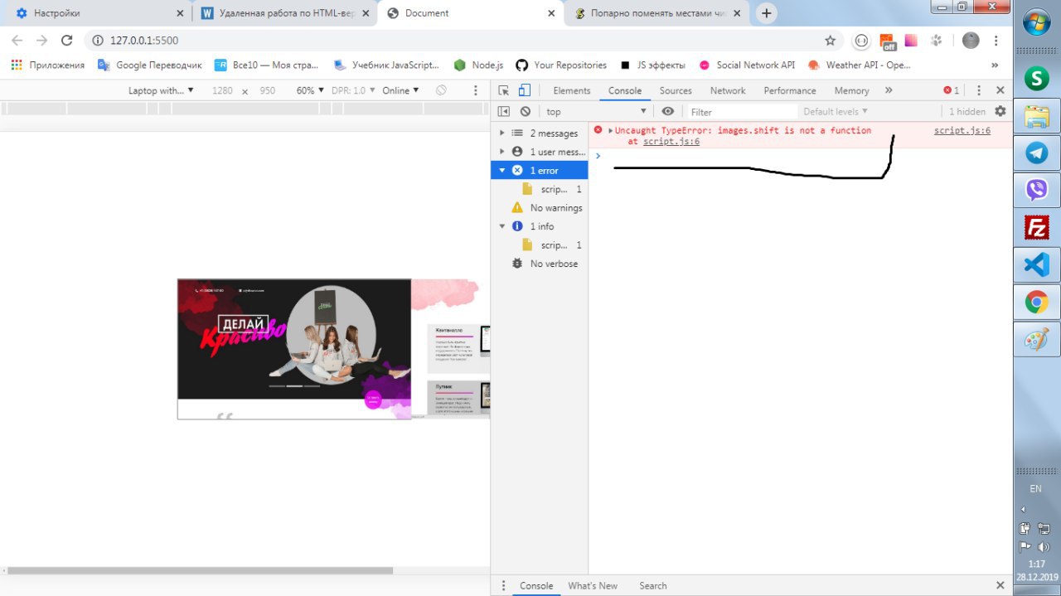
Task: Open the Chrome profile avatar
Action: [971, 40]
